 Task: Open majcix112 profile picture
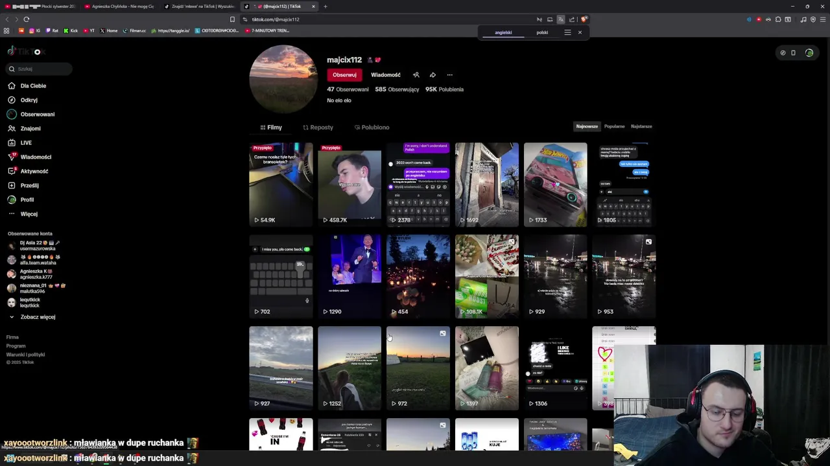(x=283, y=79)
